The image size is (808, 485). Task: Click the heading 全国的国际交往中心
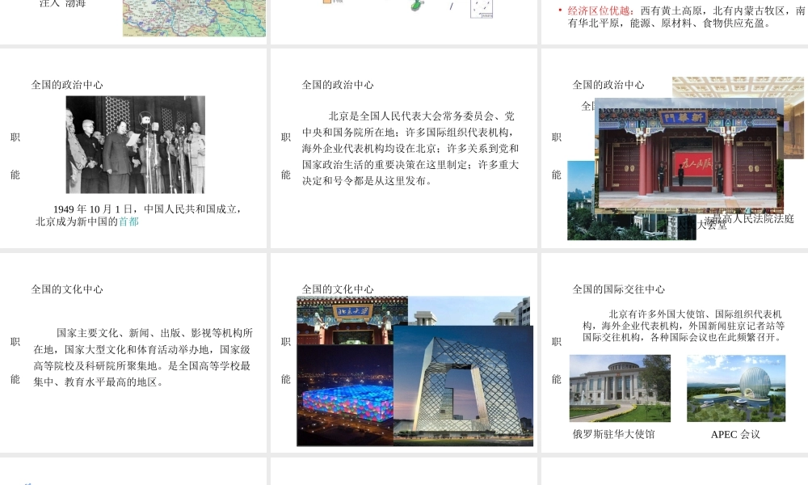(x=618, y=289)
